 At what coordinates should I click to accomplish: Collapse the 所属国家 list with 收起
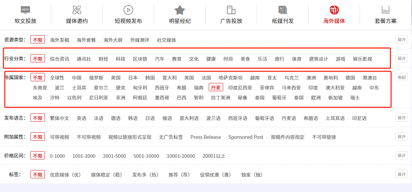[x=401, y=77]
